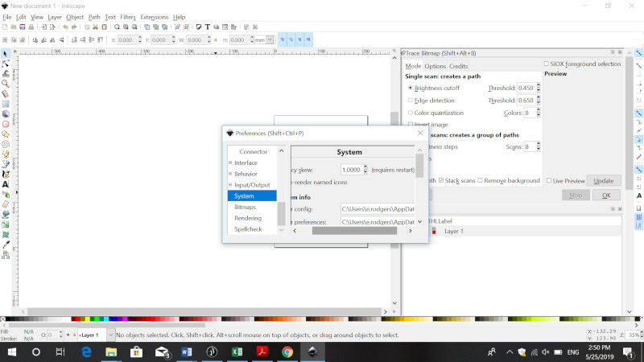
Task: Select the Gradient tool
Action: pos(6,224)
